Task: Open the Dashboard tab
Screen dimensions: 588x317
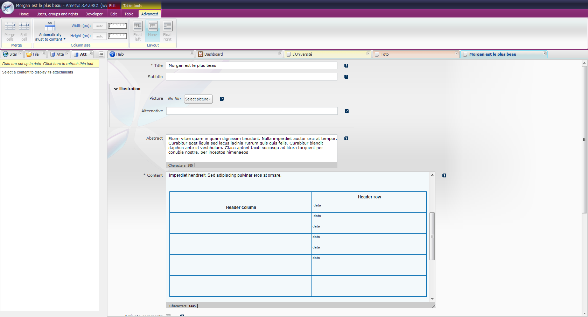Action: [x=213, y=54]
